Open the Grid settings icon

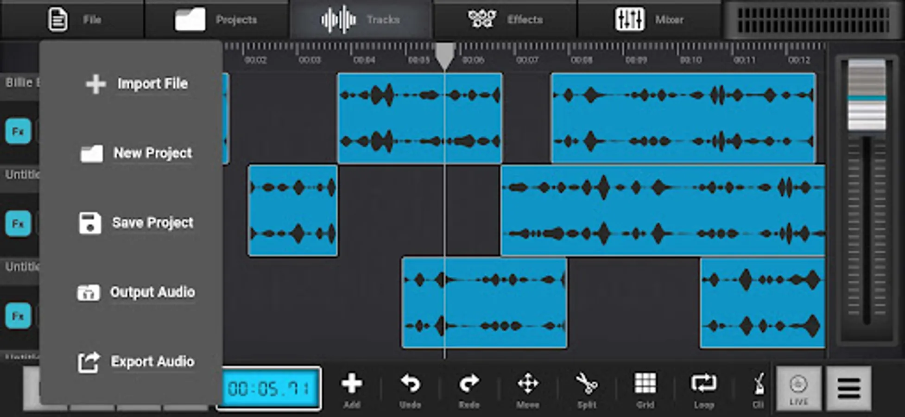645,388
